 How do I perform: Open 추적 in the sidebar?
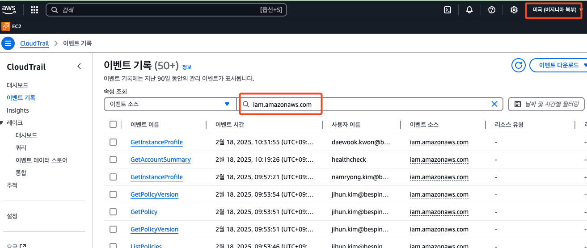[12, 185]
